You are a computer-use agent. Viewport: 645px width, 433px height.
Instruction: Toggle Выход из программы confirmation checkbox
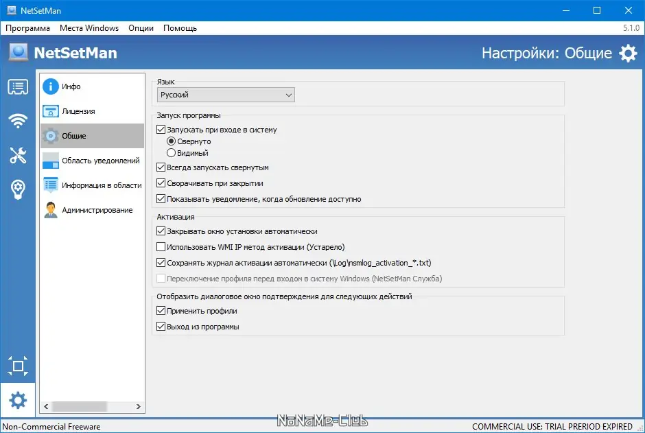pos(161,327)
